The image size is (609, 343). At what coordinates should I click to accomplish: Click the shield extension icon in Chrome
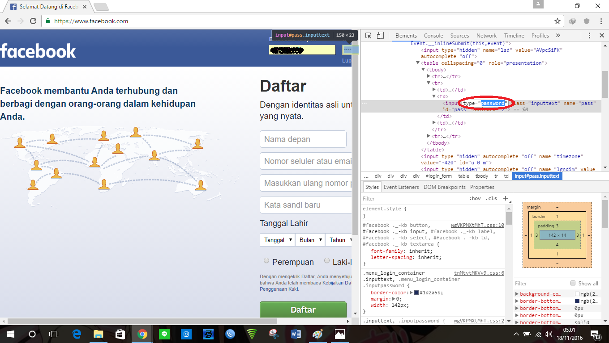click(x=586, y=21)
